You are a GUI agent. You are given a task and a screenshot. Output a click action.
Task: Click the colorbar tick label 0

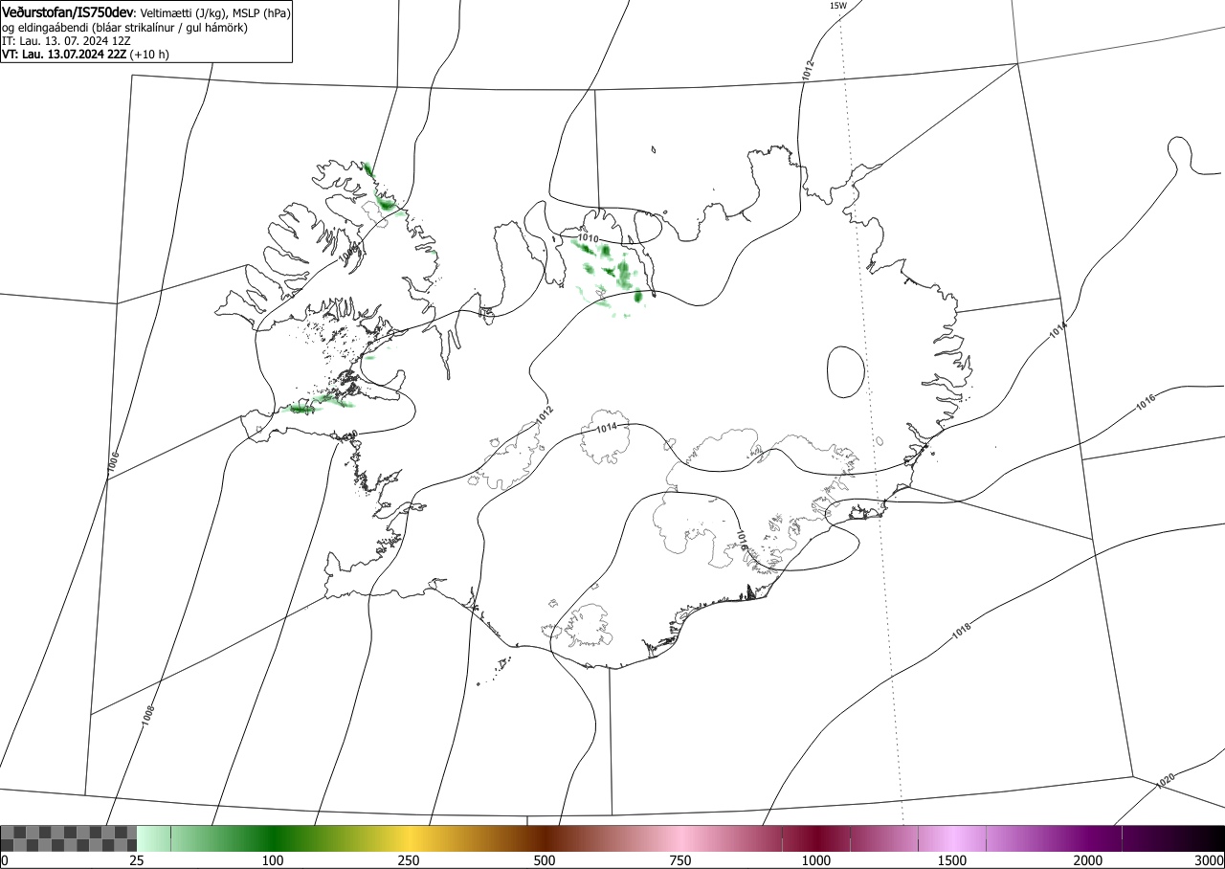click(x=5, y=860)
